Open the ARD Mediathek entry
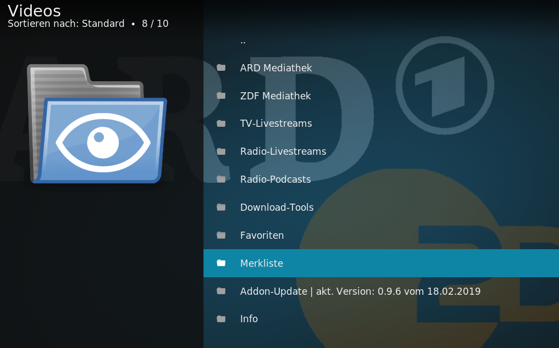This screenshot has height=348, width=559. (x=381, y=68)
